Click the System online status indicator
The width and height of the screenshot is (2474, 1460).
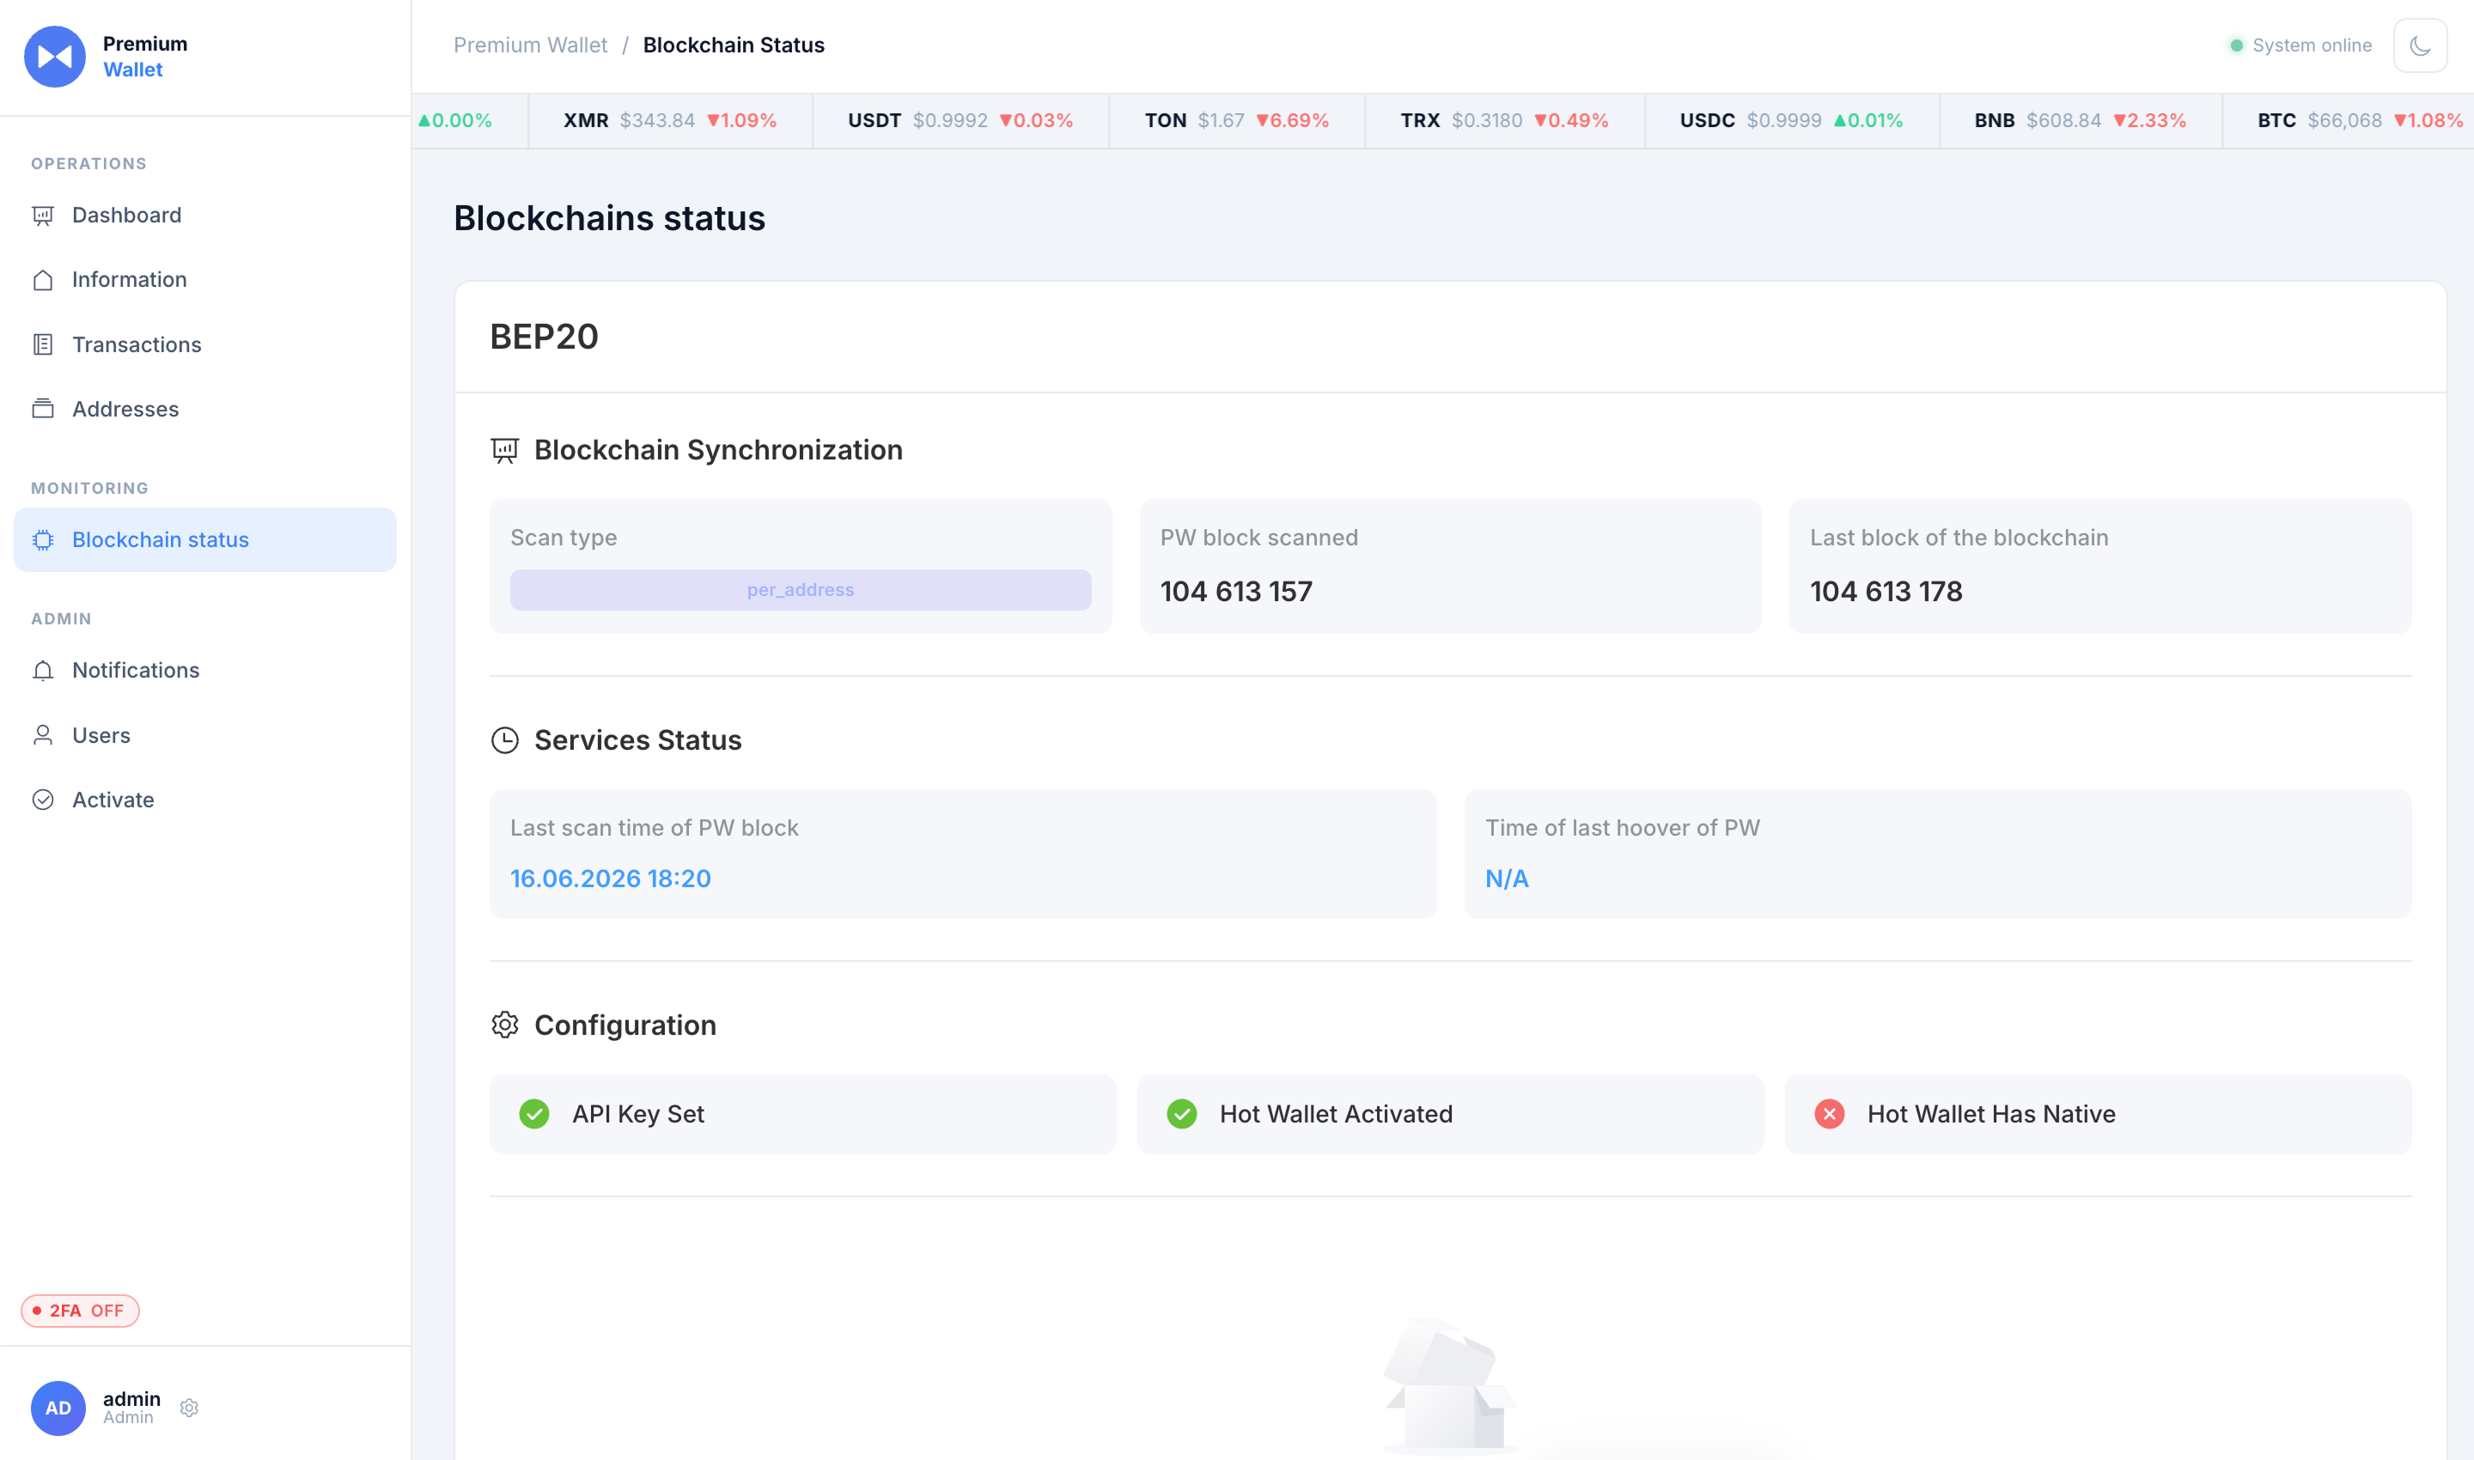tap(2300, 46)
